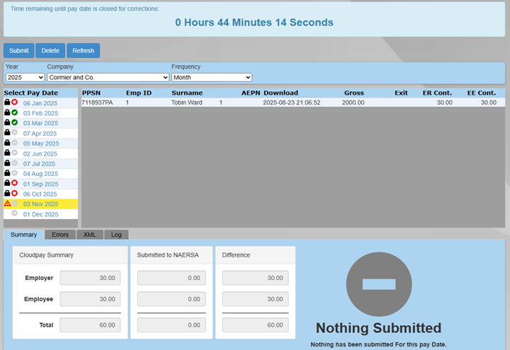Expand the Frequency dropdown set to Month
510x350 pixels.
point(211,77)
